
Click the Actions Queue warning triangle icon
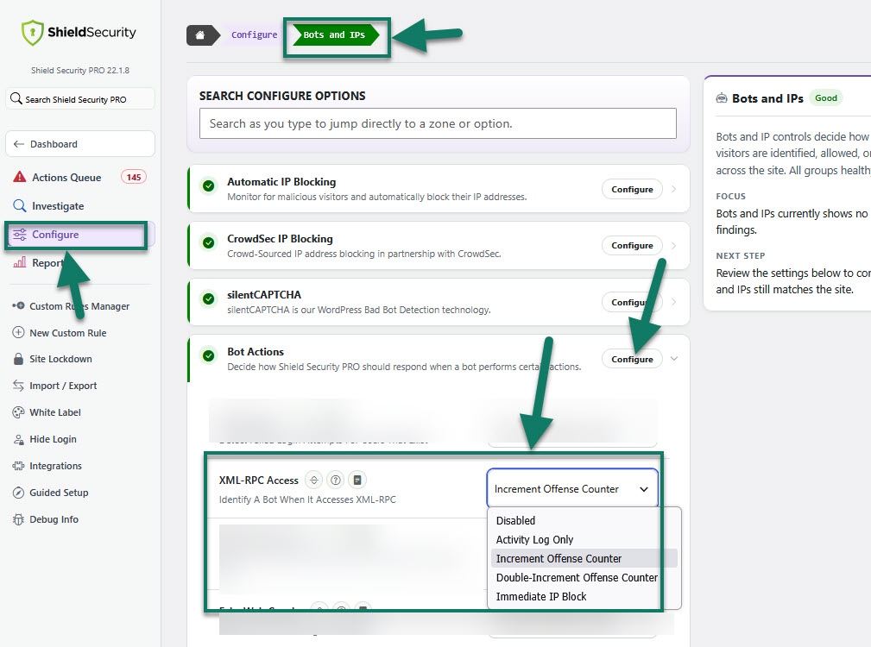[x=20, y=177]
